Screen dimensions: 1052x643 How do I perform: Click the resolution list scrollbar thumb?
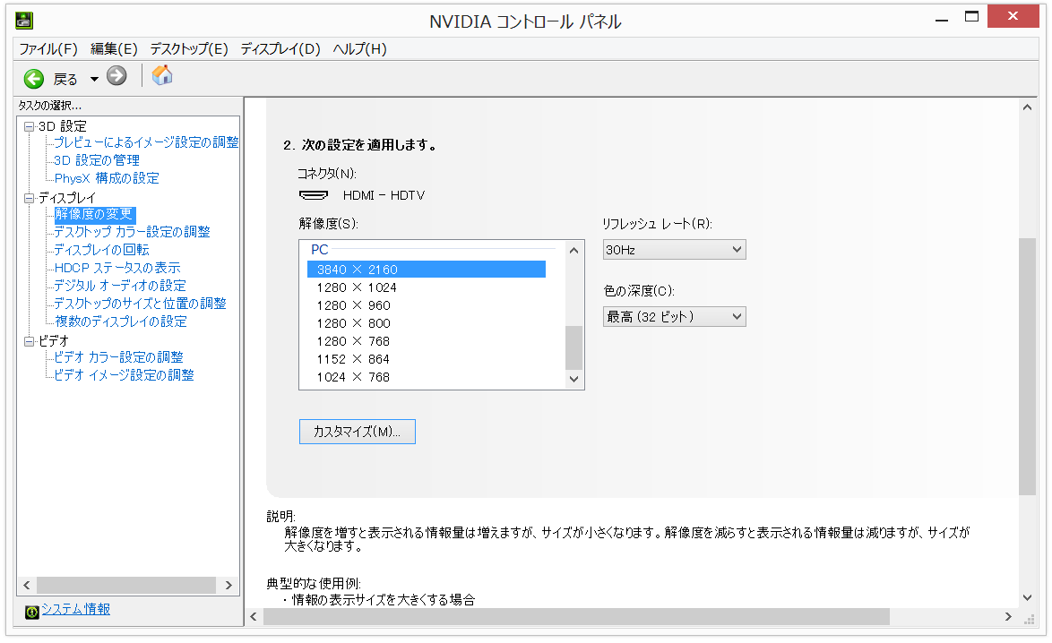[573, 348]
